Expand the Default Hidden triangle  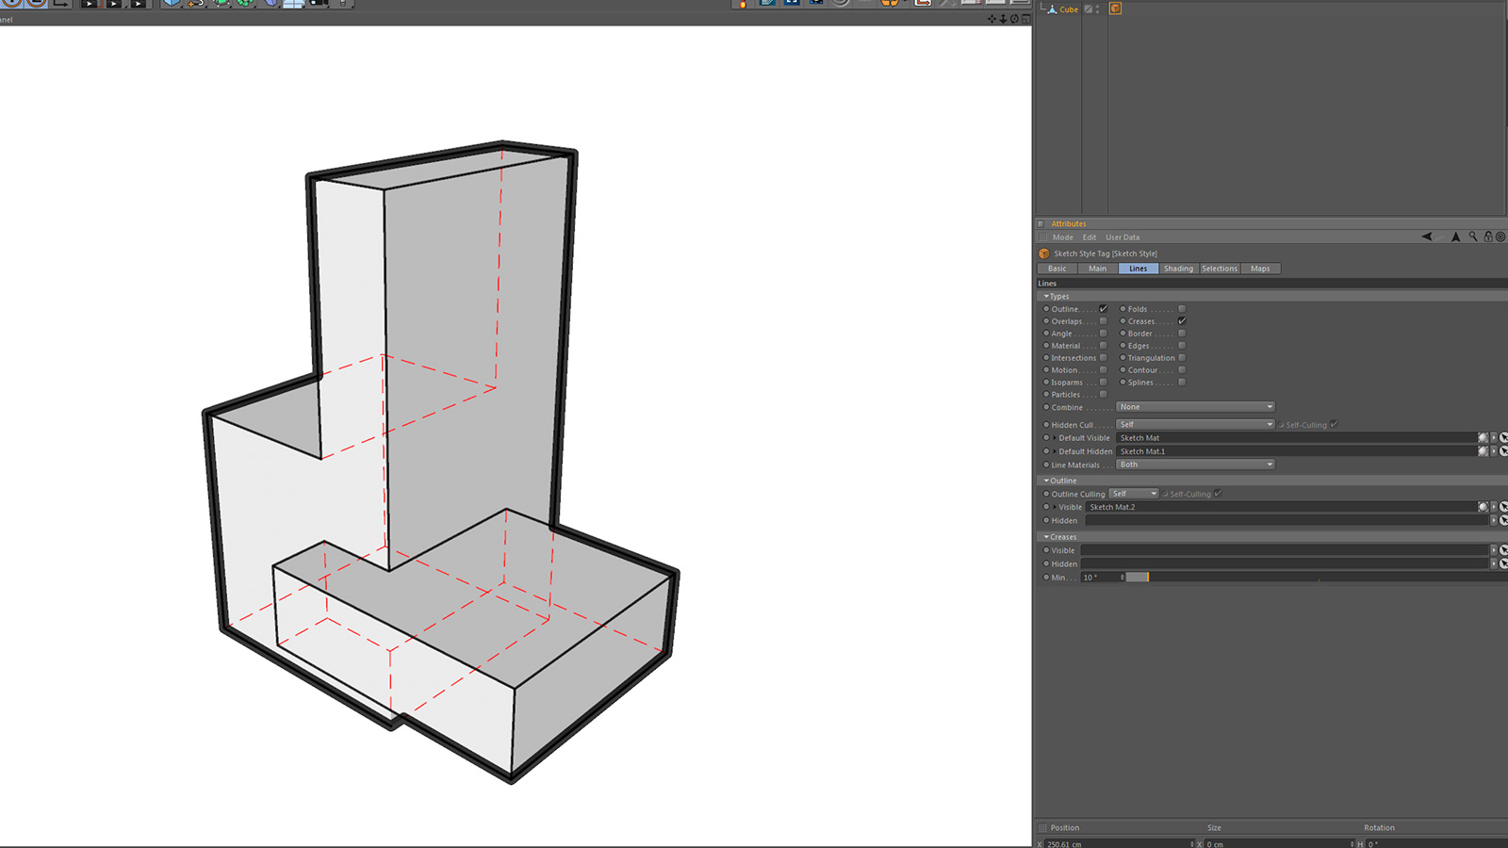pyautogui.click(x=1055, y=451)
